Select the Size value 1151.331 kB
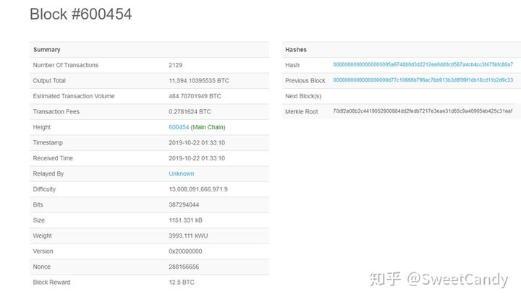521x302 pixels. (185, 220)
